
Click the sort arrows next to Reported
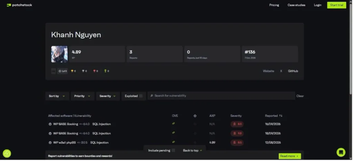[281, 116]
